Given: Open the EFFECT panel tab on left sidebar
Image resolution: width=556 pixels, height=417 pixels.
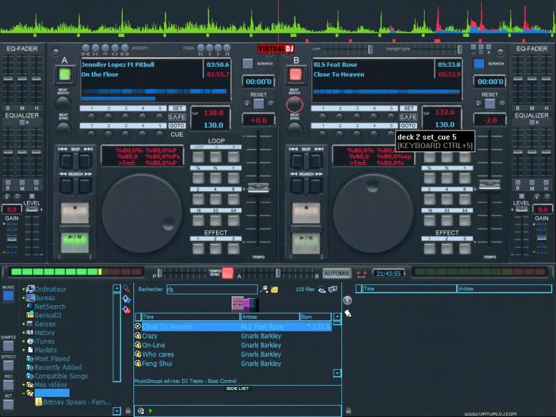Looking at the screenshot, I should click(x=8, y=364).
